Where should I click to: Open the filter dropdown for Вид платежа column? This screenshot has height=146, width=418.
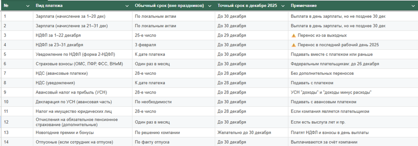[127, 6]
